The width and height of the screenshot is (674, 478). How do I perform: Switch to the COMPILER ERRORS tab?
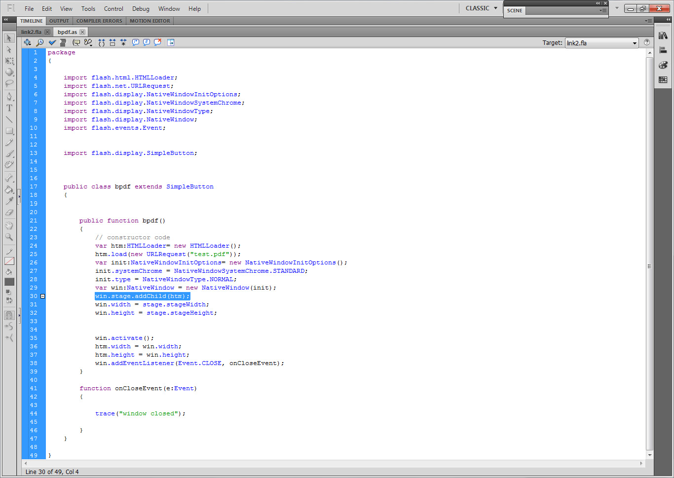tap(99, 21)
